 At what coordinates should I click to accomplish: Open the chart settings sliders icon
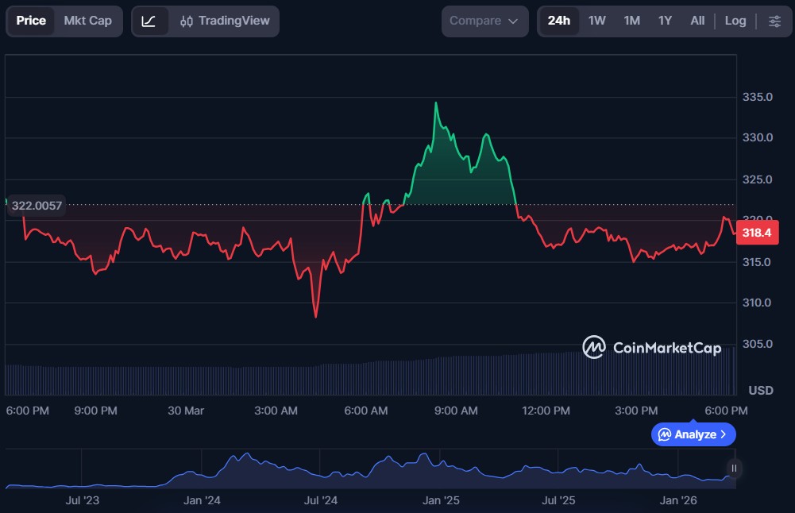click(774, 21)
